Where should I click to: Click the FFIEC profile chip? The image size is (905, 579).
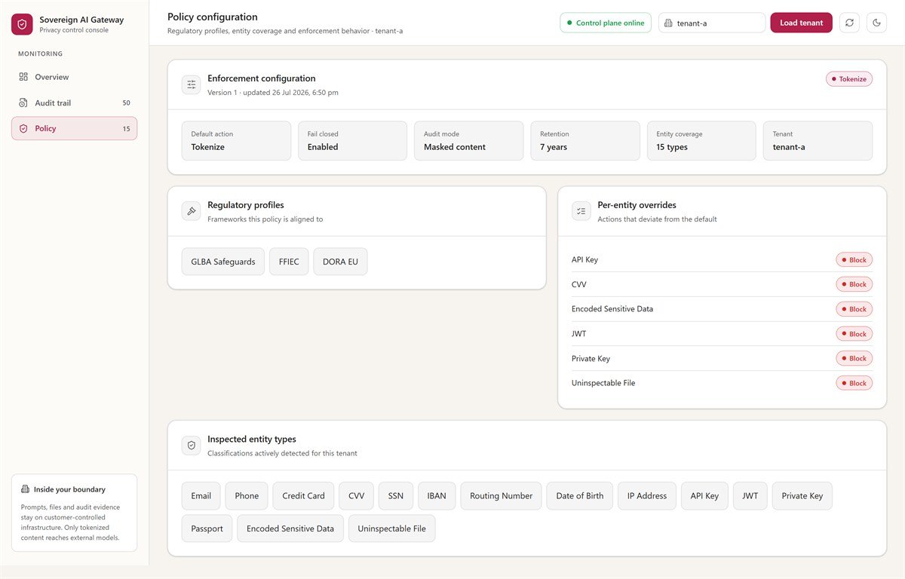(289, 262)
